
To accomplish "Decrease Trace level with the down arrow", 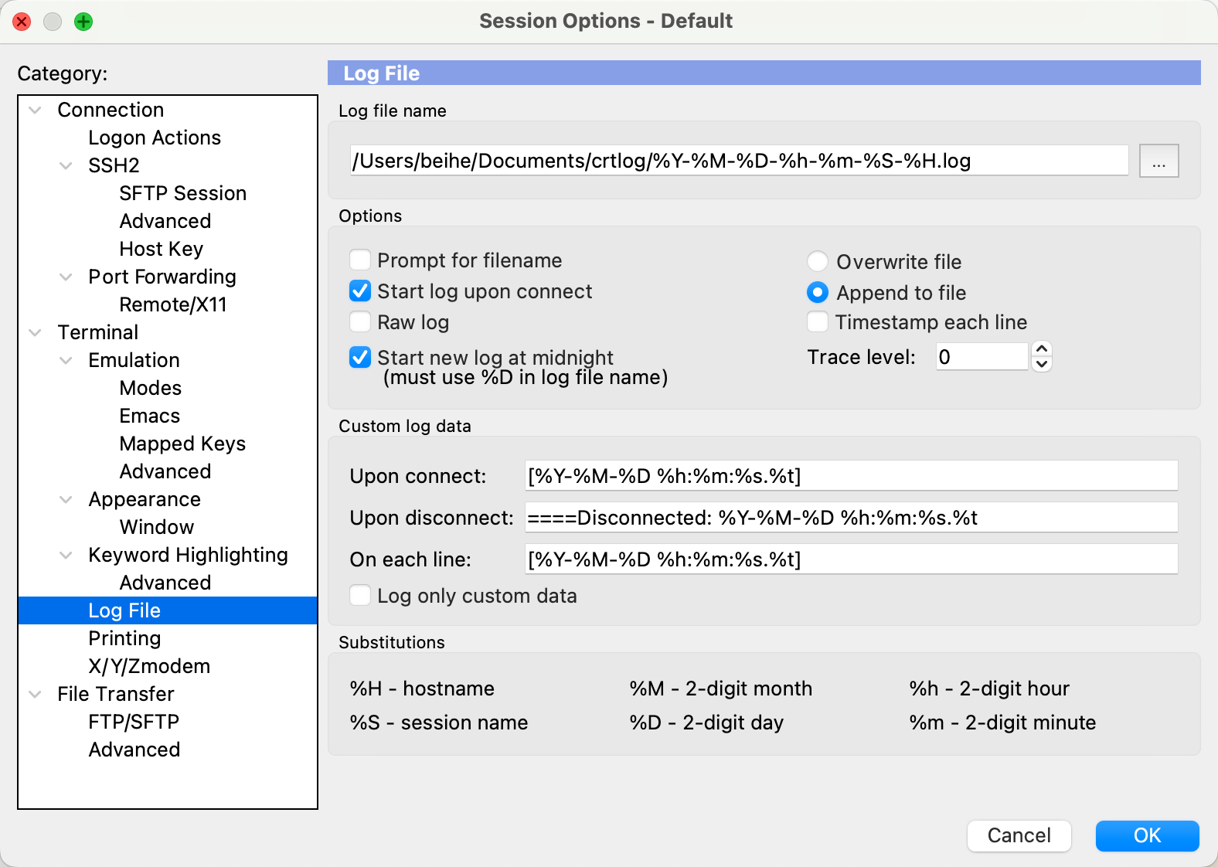I will [x=1042, y=364].
